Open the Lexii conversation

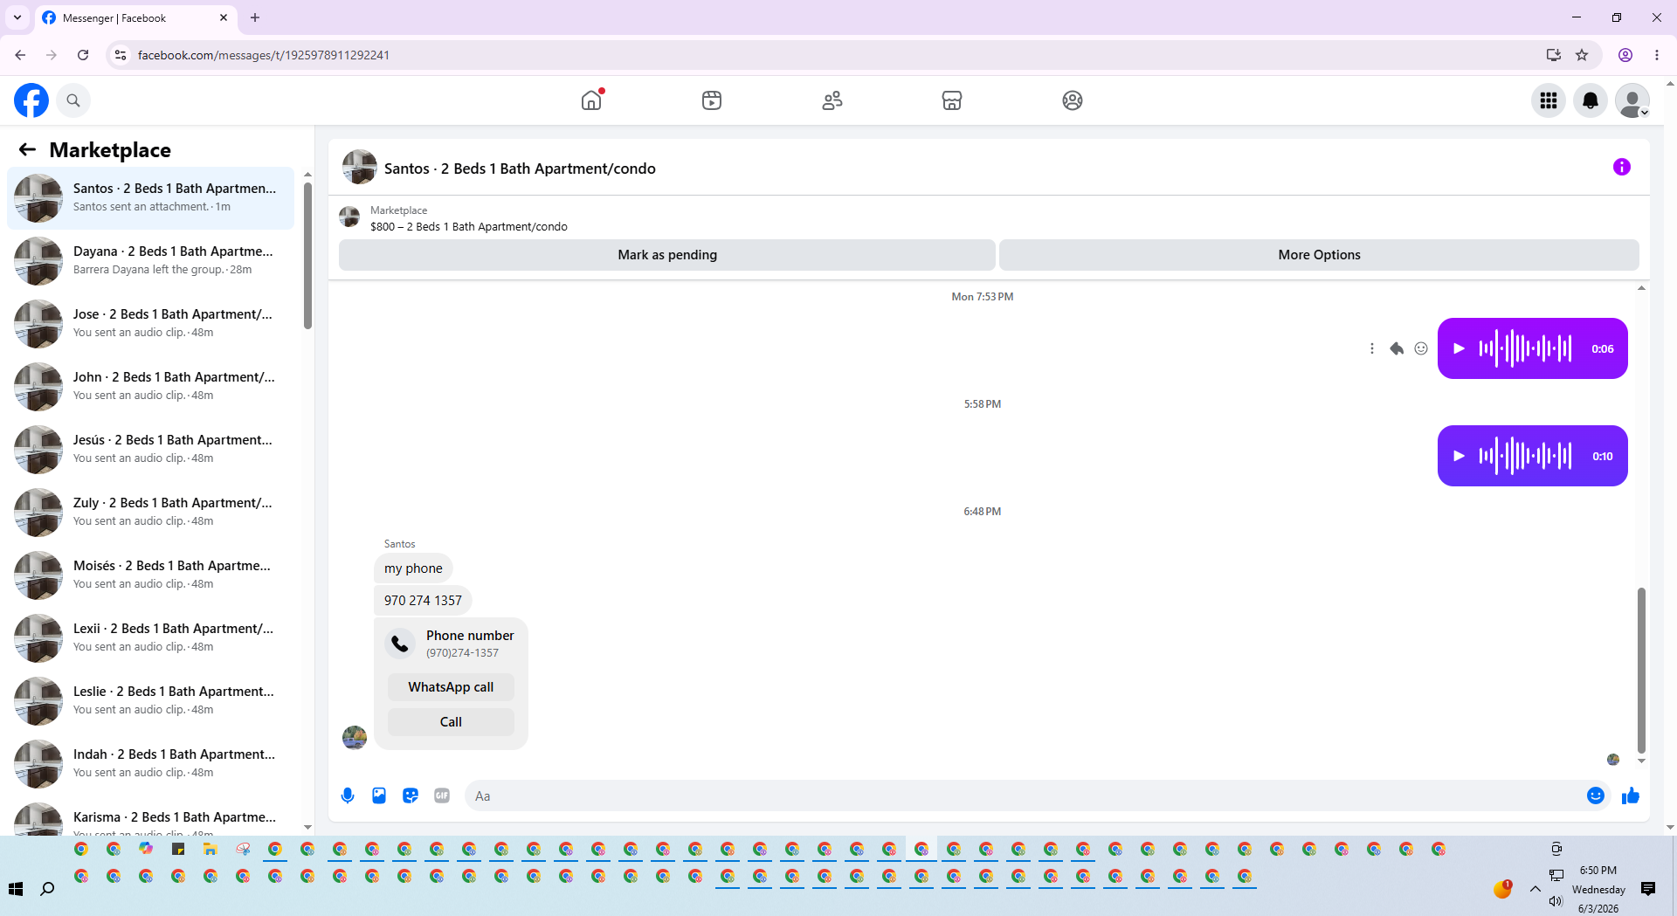[150, 637]
